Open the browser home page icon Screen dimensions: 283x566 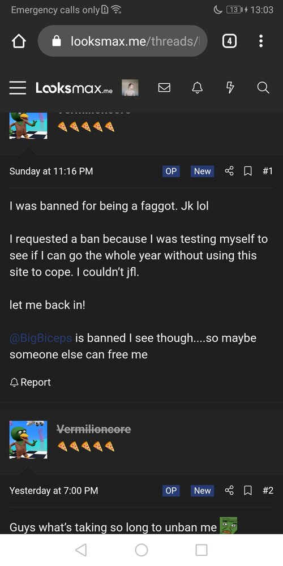click(x=19, y=41)
